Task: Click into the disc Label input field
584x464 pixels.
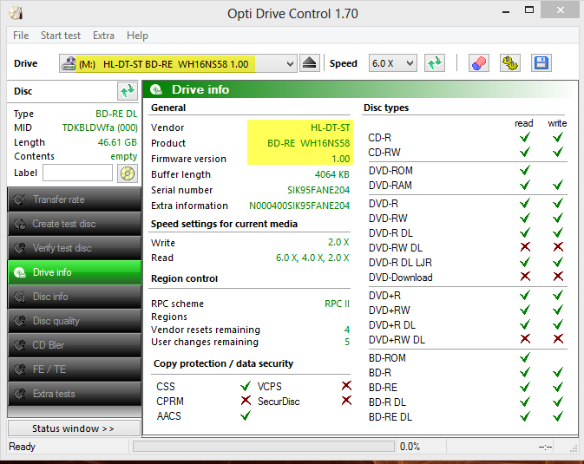Action: click(x=77, y=173)
